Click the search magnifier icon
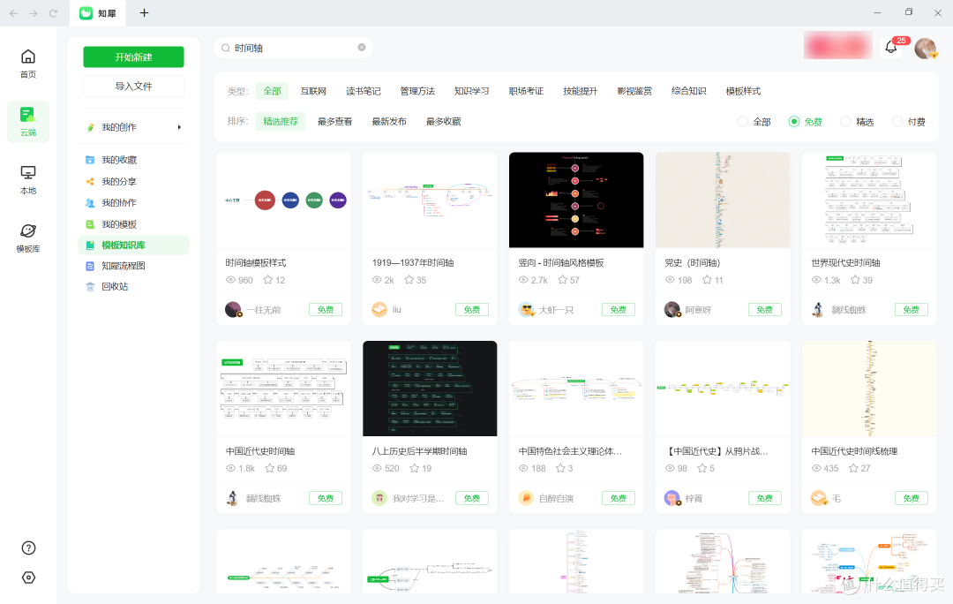The width and height of the screenshot is (953, 604). [x=226, y=48]
